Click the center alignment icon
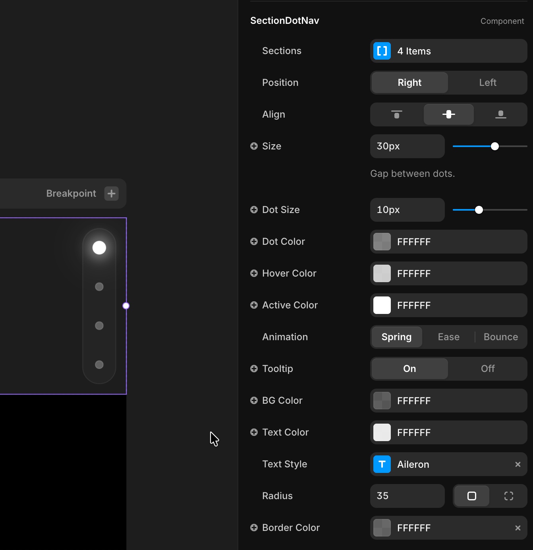Viewport: 533px width, 550px height. (x=448, y=114)
